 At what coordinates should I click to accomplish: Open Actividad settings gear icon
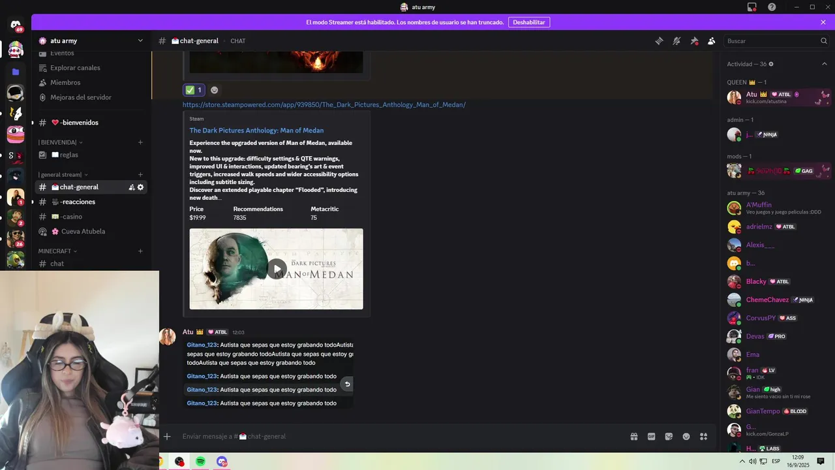(x=771, y=64)
